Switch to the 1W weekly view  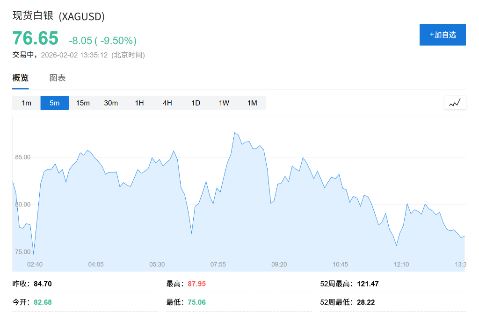(x=224, y=103)
